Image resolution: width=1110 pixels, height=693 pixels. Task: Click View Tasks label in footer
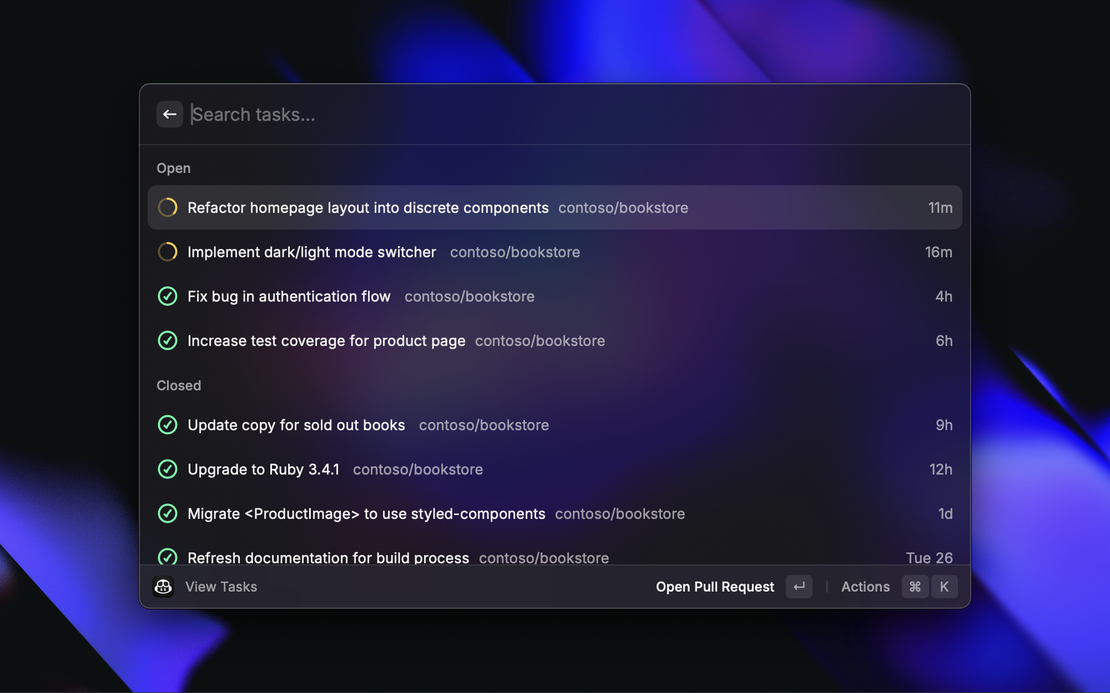point(221,587)
